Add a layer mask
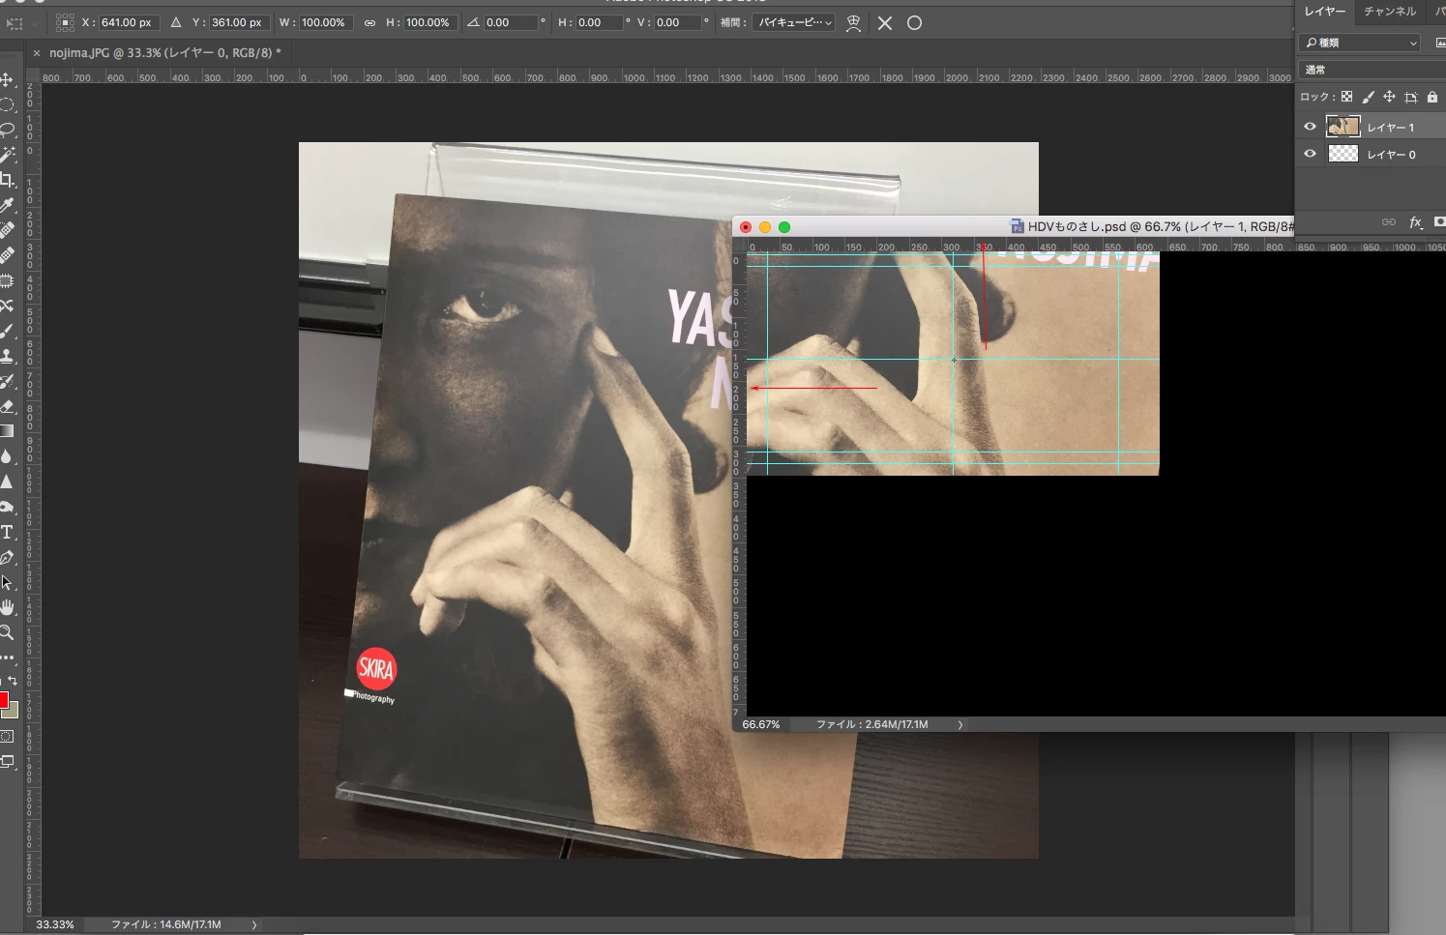The height and width of the screenshot is (935, 1446). tap(1439, 222)
